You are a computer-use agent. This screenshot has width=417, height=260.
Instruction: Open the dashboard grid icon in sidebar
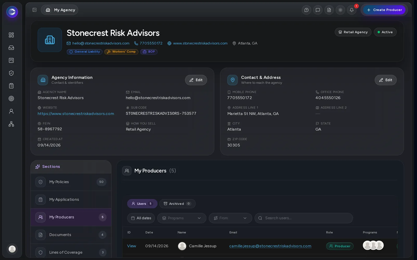pos(11,35)
